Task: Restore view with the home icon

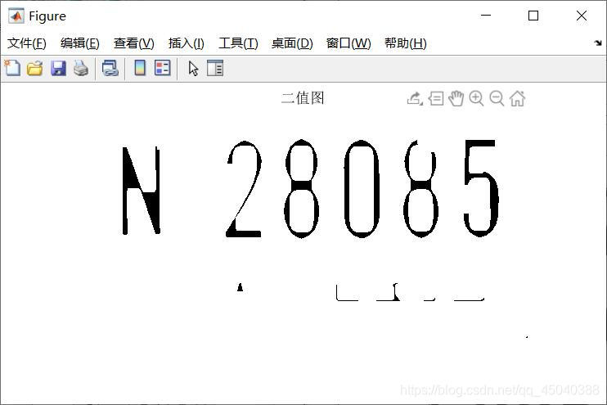Action: click(517, 98)
